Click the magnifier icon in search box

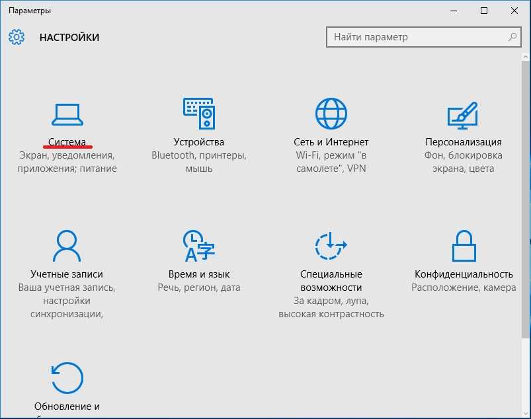click(x=512, y=37)
